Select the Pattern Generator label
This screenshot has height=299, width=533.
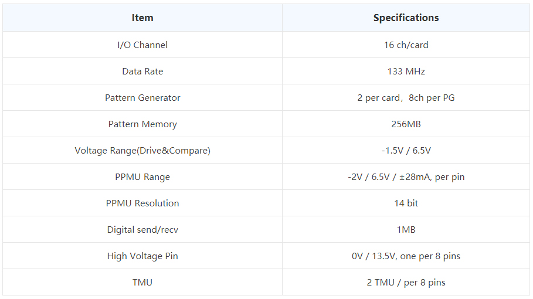(142, 98)
